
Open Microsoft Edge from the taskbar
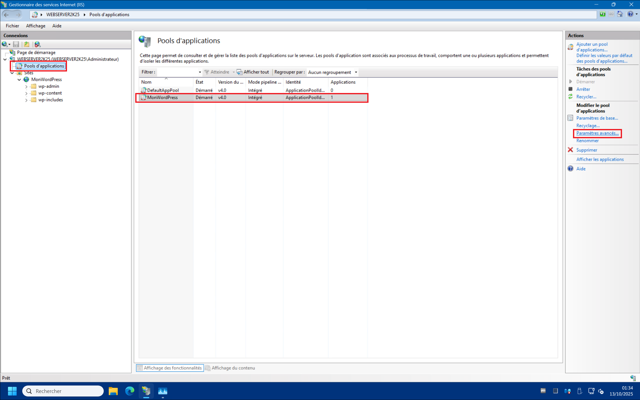[129, 391]
